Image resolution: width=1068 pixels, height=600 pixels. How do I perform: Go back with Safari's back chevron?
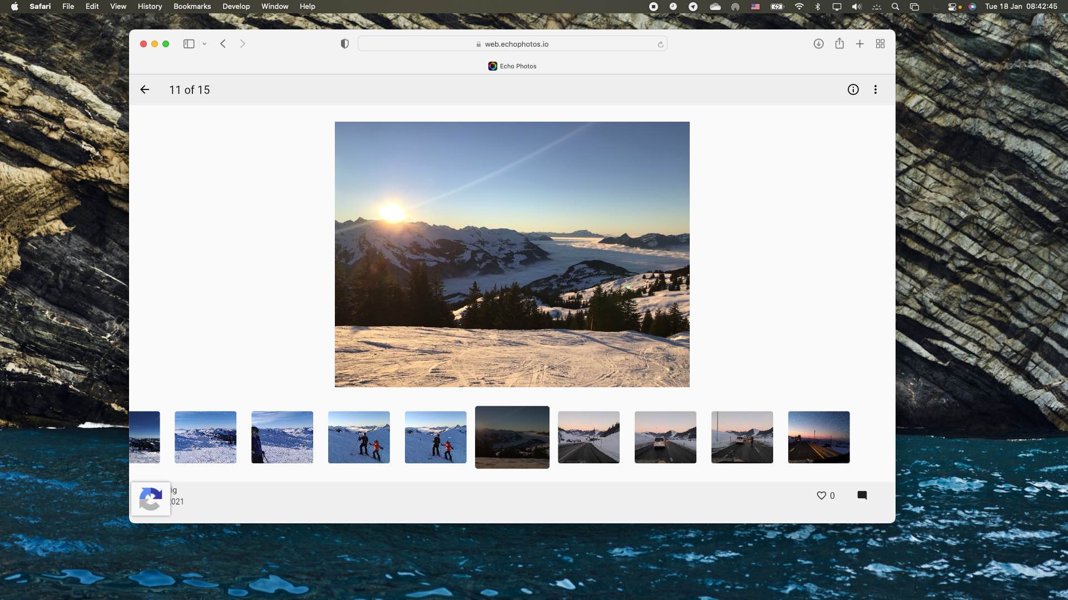point(223,44)
